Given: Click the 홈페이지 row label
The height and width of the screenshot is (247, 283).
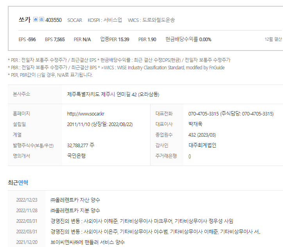Looking at the screenshot, I should (21, 114).
